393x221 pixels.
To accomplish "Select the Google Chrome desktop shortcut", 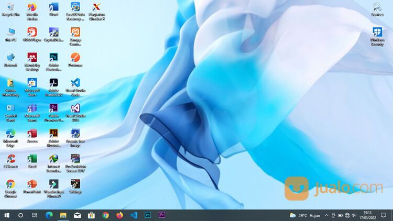I will (10, 189).
